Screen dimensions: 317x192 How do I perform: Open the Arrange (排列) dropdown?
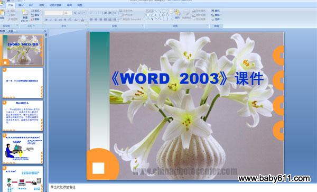(177, 15)
